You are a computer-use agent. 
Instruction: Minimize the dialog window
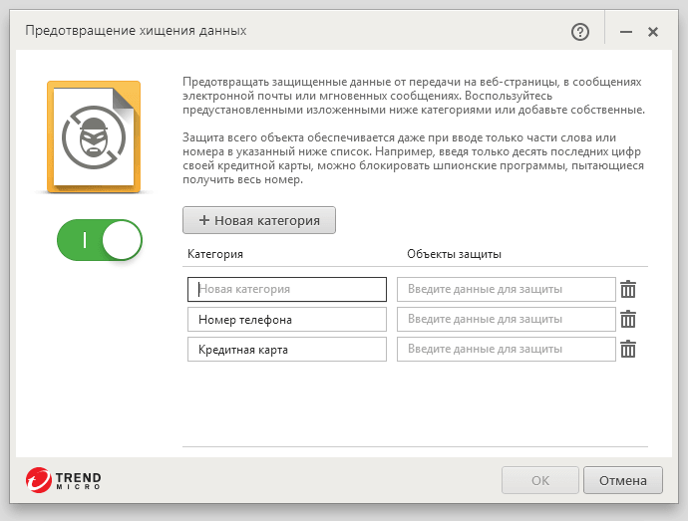(626, 32)
